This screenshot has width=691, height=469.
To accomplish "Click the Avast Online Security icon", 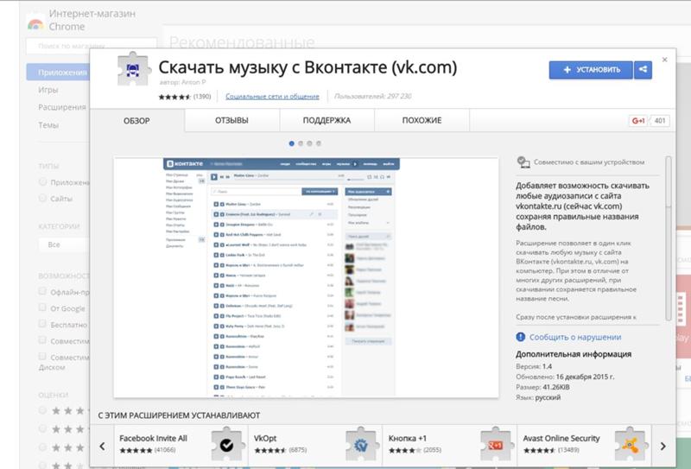I will [631, 445].
